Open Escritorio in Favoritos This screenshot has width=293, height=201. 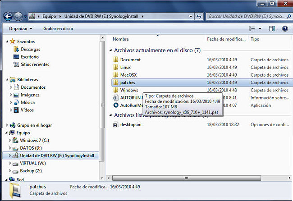click(30, 57)
